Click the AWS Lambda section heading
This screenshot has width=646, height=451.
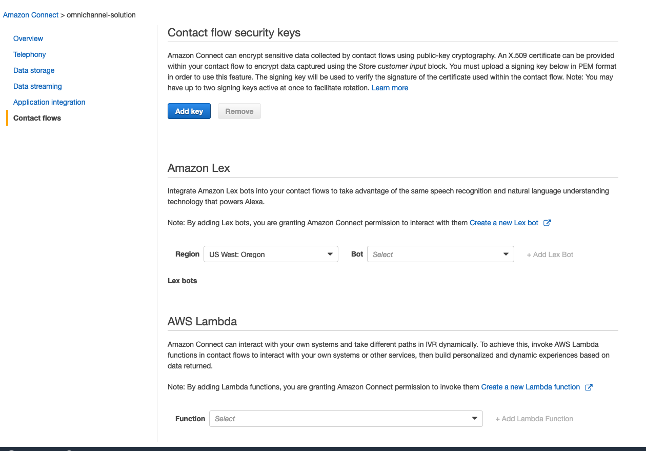[x=203, y=322]
